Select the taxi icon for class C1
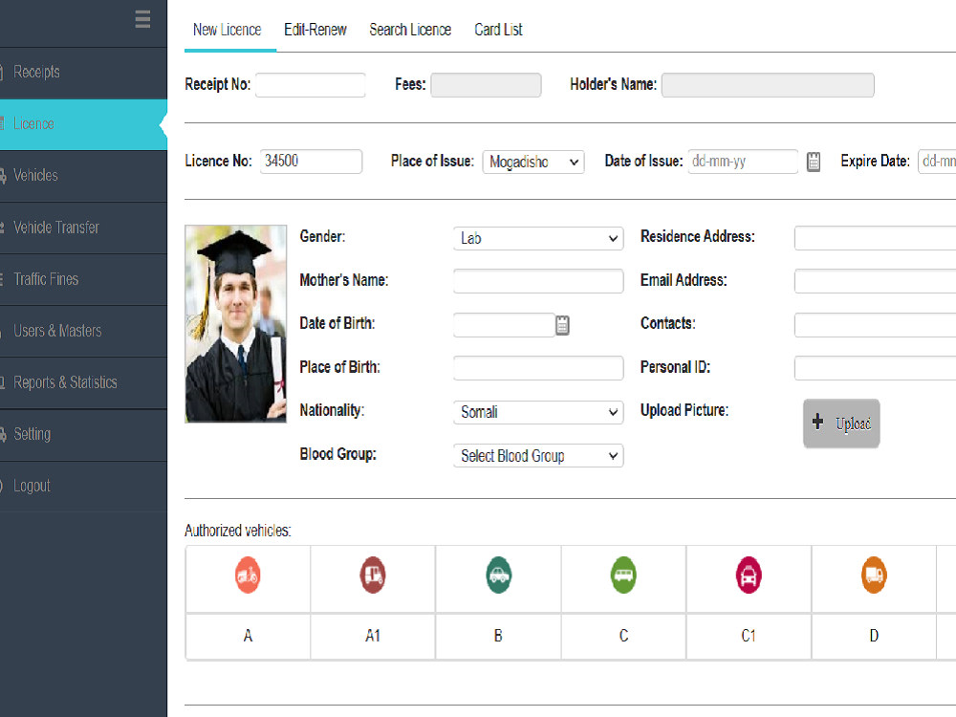The image size is (956, 717). (749, 575)
